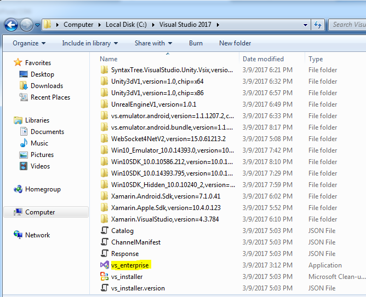
Task: Expand the Include in library menu
Action: coord(90,43)
